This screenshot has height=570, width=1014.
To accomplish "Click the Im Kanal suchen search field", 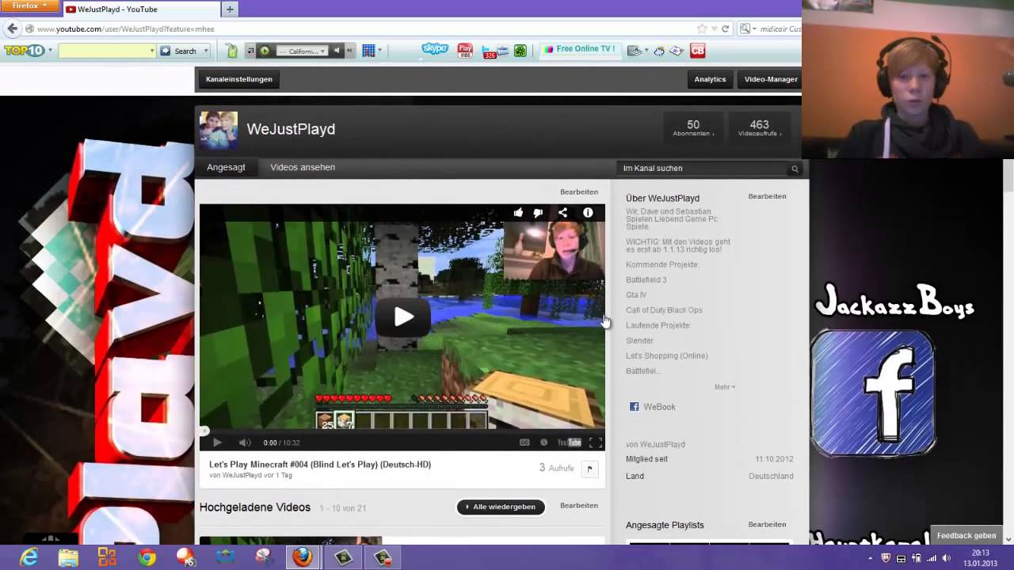I will 703,168.
